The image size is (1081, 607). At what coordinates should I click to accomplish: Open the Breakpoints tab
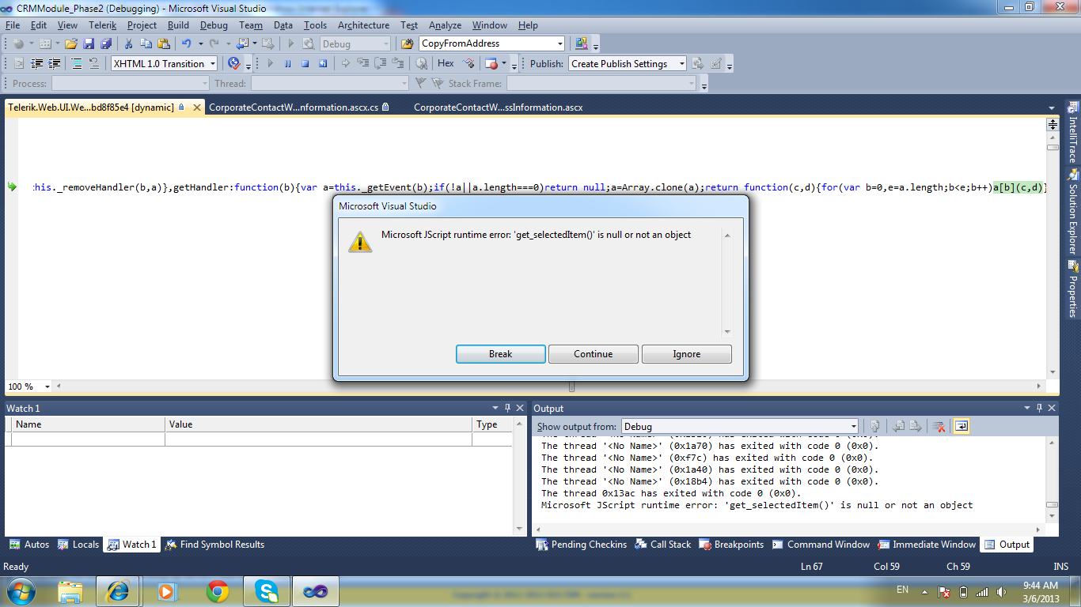(730, 545)
